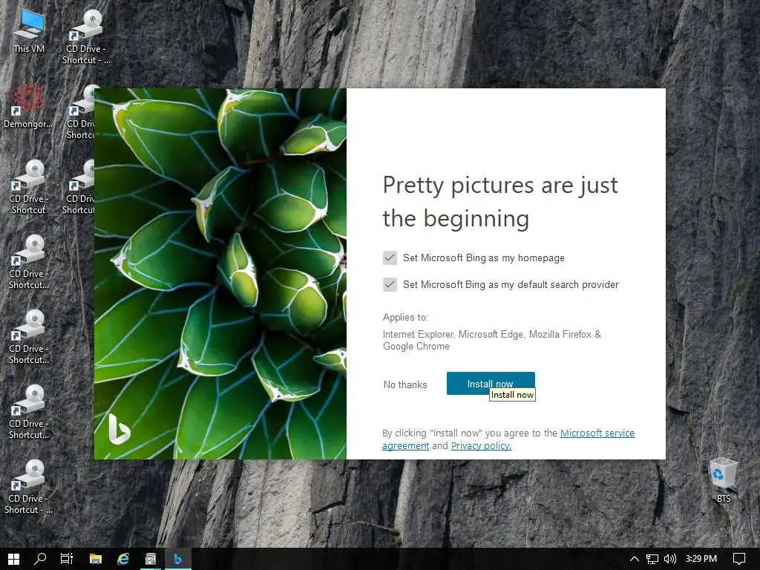Screen dimensions: 760x570
Task: Click the Install now button
Action: click(x=491, y=384)
